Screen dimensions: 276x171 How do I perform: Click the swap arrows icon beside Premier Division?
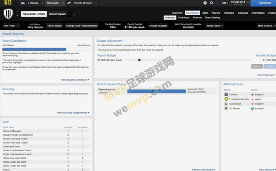(x=69, y=3)
